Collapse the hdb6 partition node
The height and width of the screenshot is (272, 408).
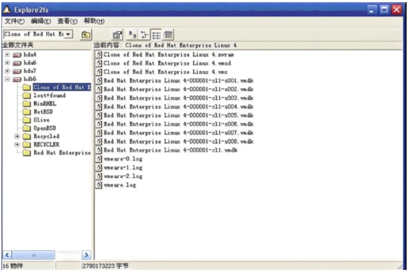pos(7,78)
